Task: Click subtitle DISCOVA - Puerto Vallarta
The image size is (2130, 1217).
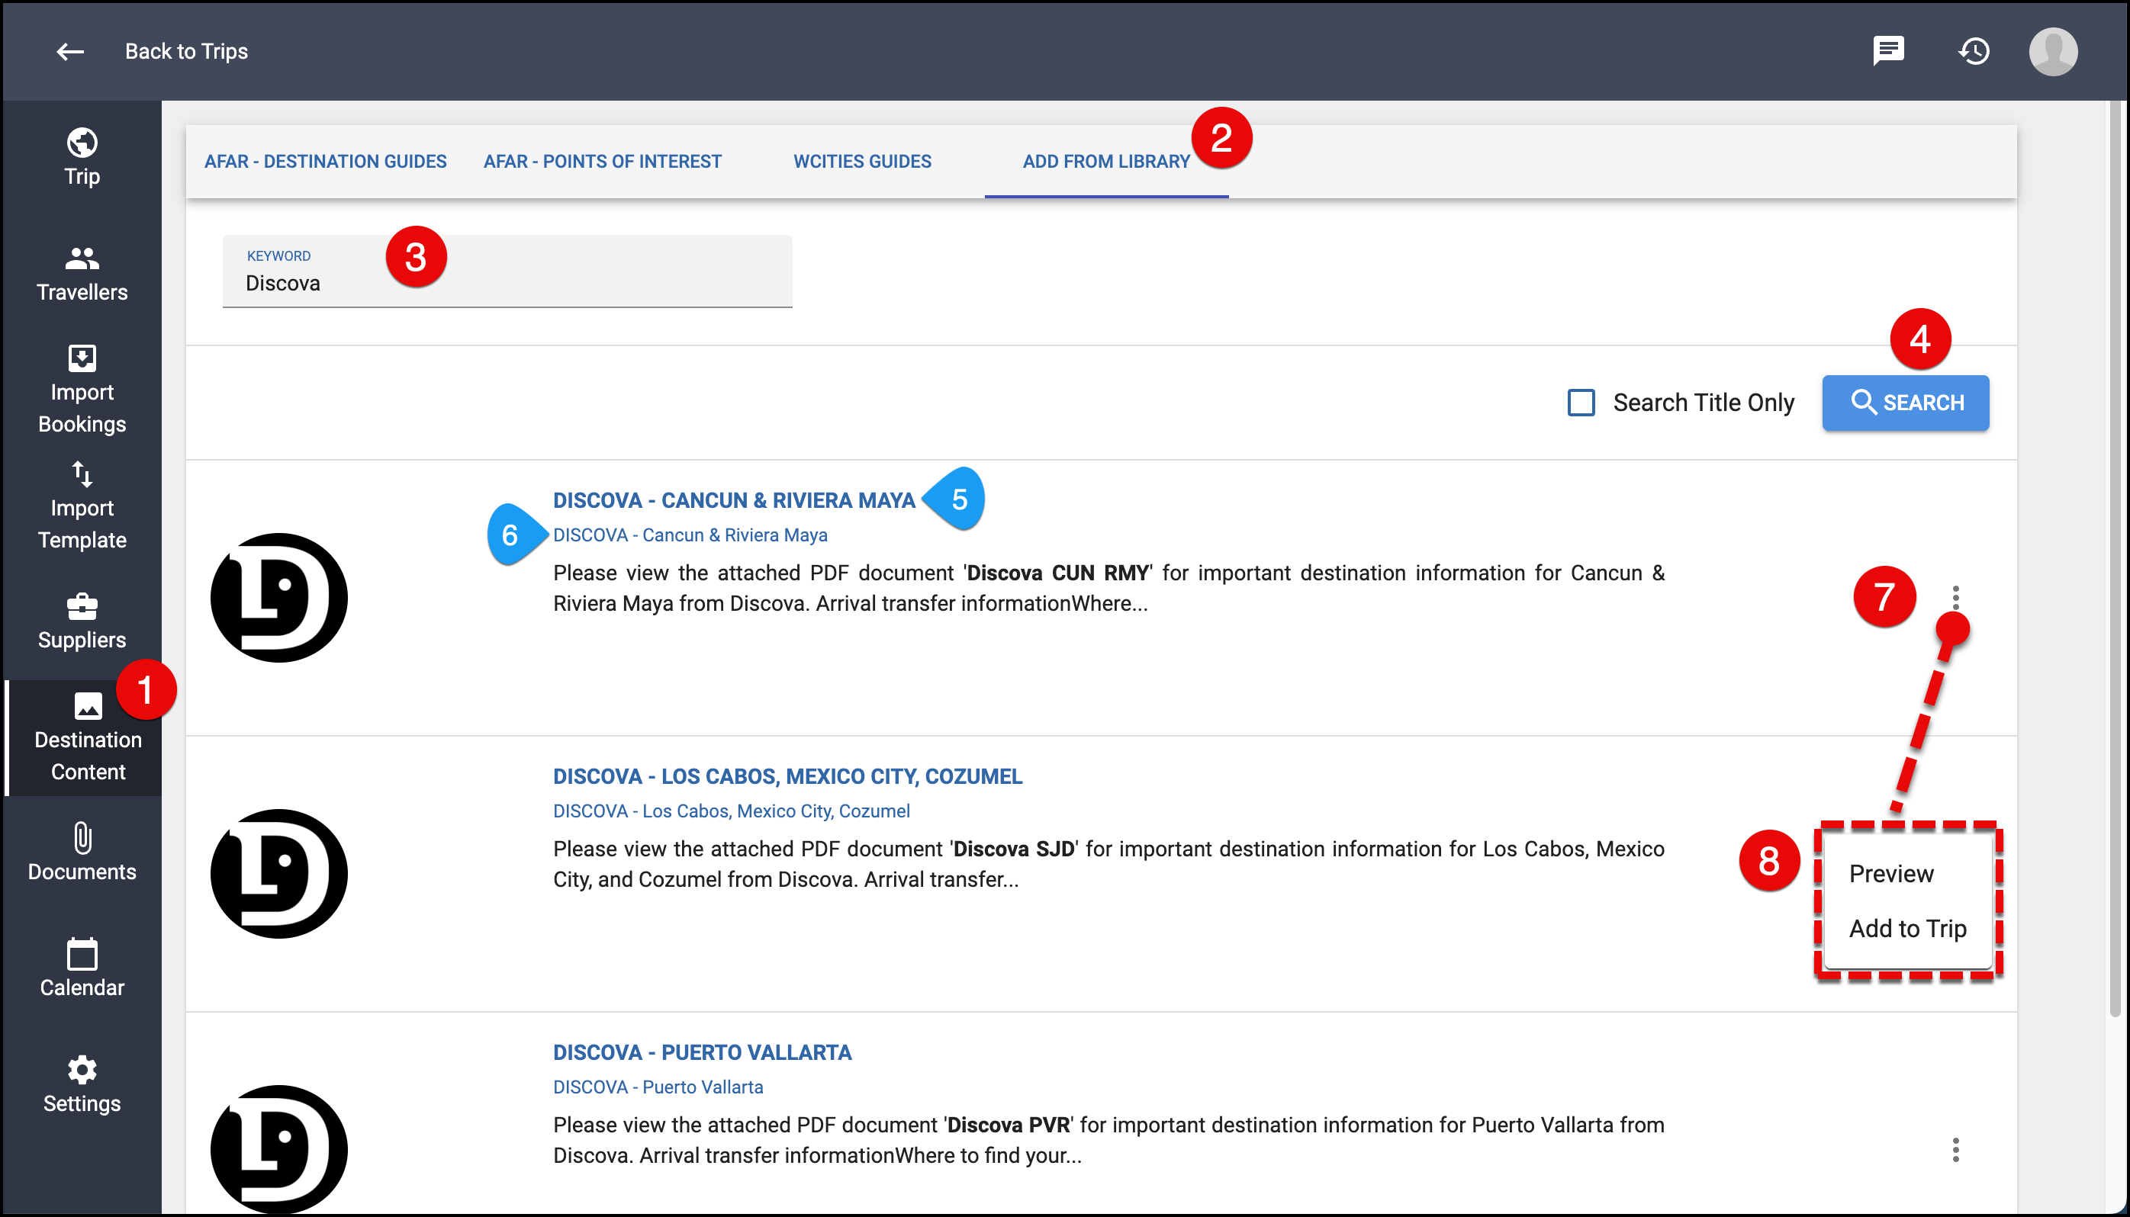Action: coord(658,1087)
